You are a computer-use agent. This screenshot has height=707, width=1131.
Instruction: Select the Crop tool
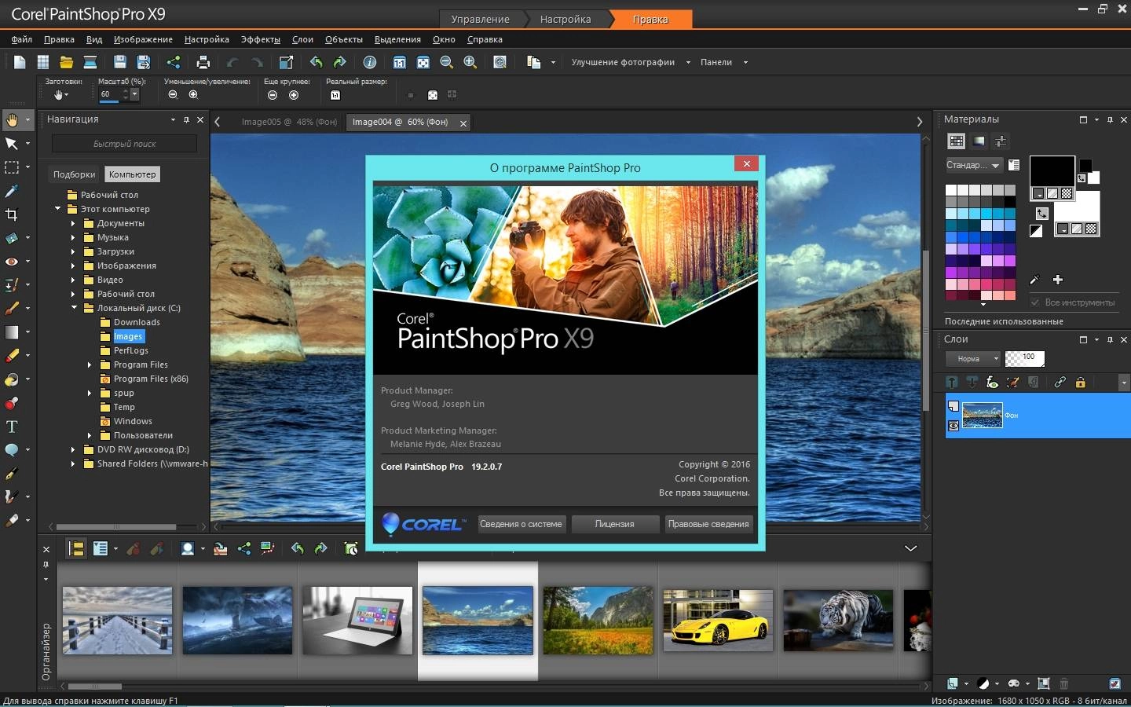12,214
